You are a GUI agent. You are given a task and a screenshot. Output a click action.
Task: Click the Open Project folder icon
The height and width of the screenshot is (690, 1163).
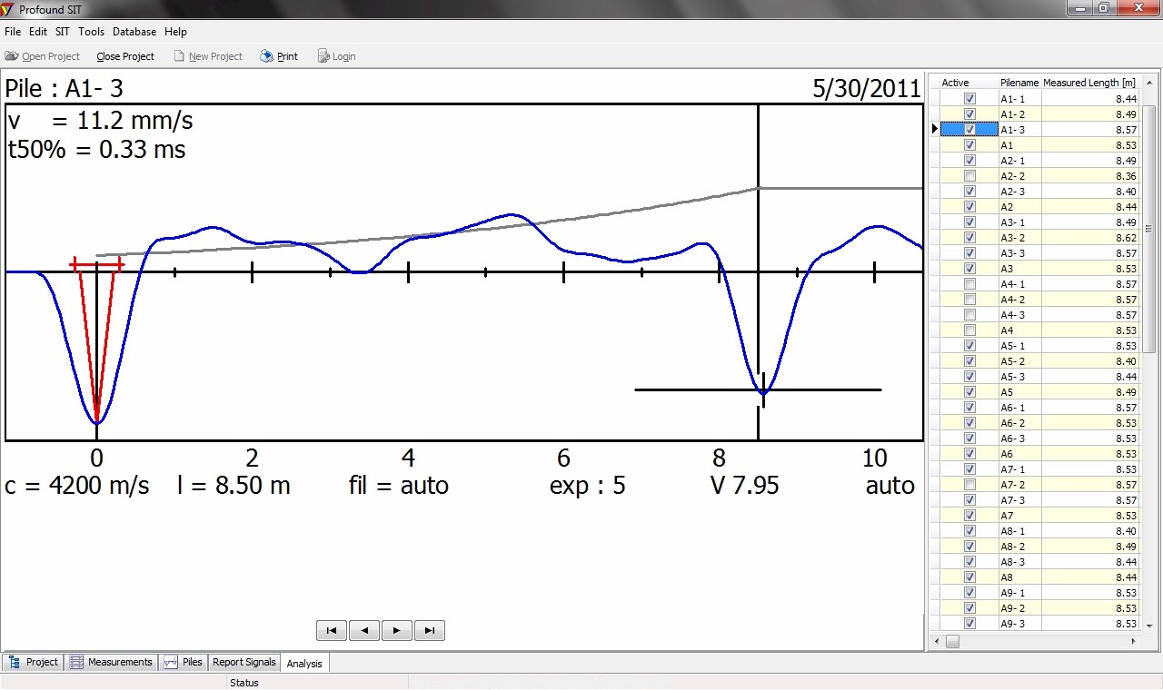[x=12, y=56]
